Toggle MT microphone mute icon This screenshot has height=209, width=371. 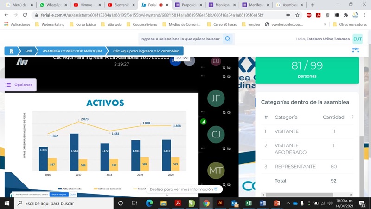click(x=224, y=184)
